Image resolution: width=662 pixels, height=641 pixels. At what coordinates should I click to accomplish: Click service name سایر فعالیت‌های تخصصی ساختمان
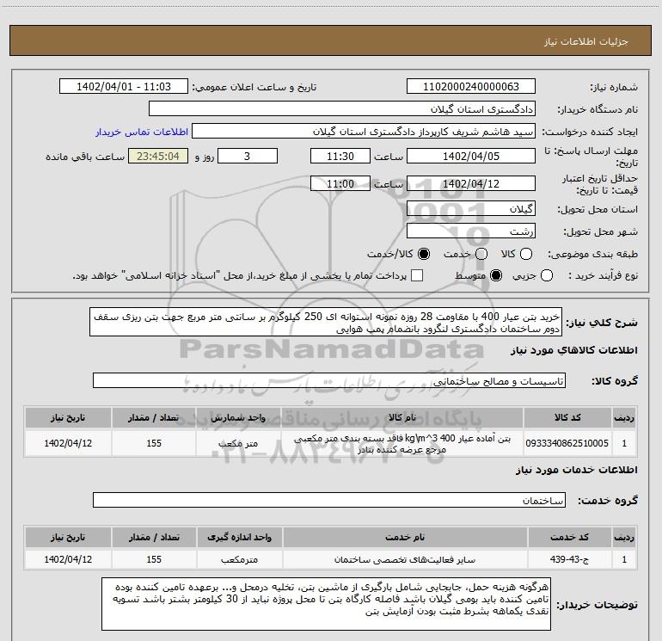(405, 559)
